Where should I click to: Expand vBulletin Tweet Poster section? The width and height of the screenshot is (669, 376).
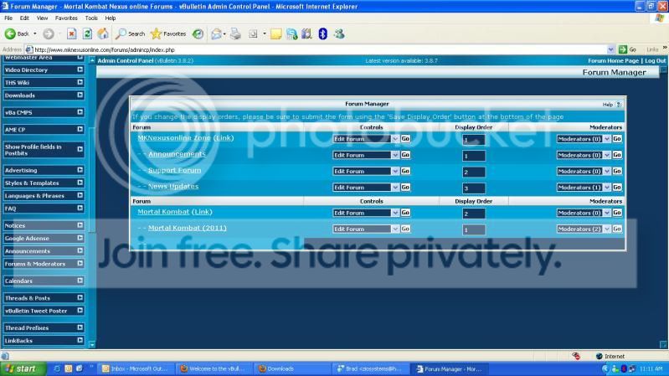pos(80,311)
